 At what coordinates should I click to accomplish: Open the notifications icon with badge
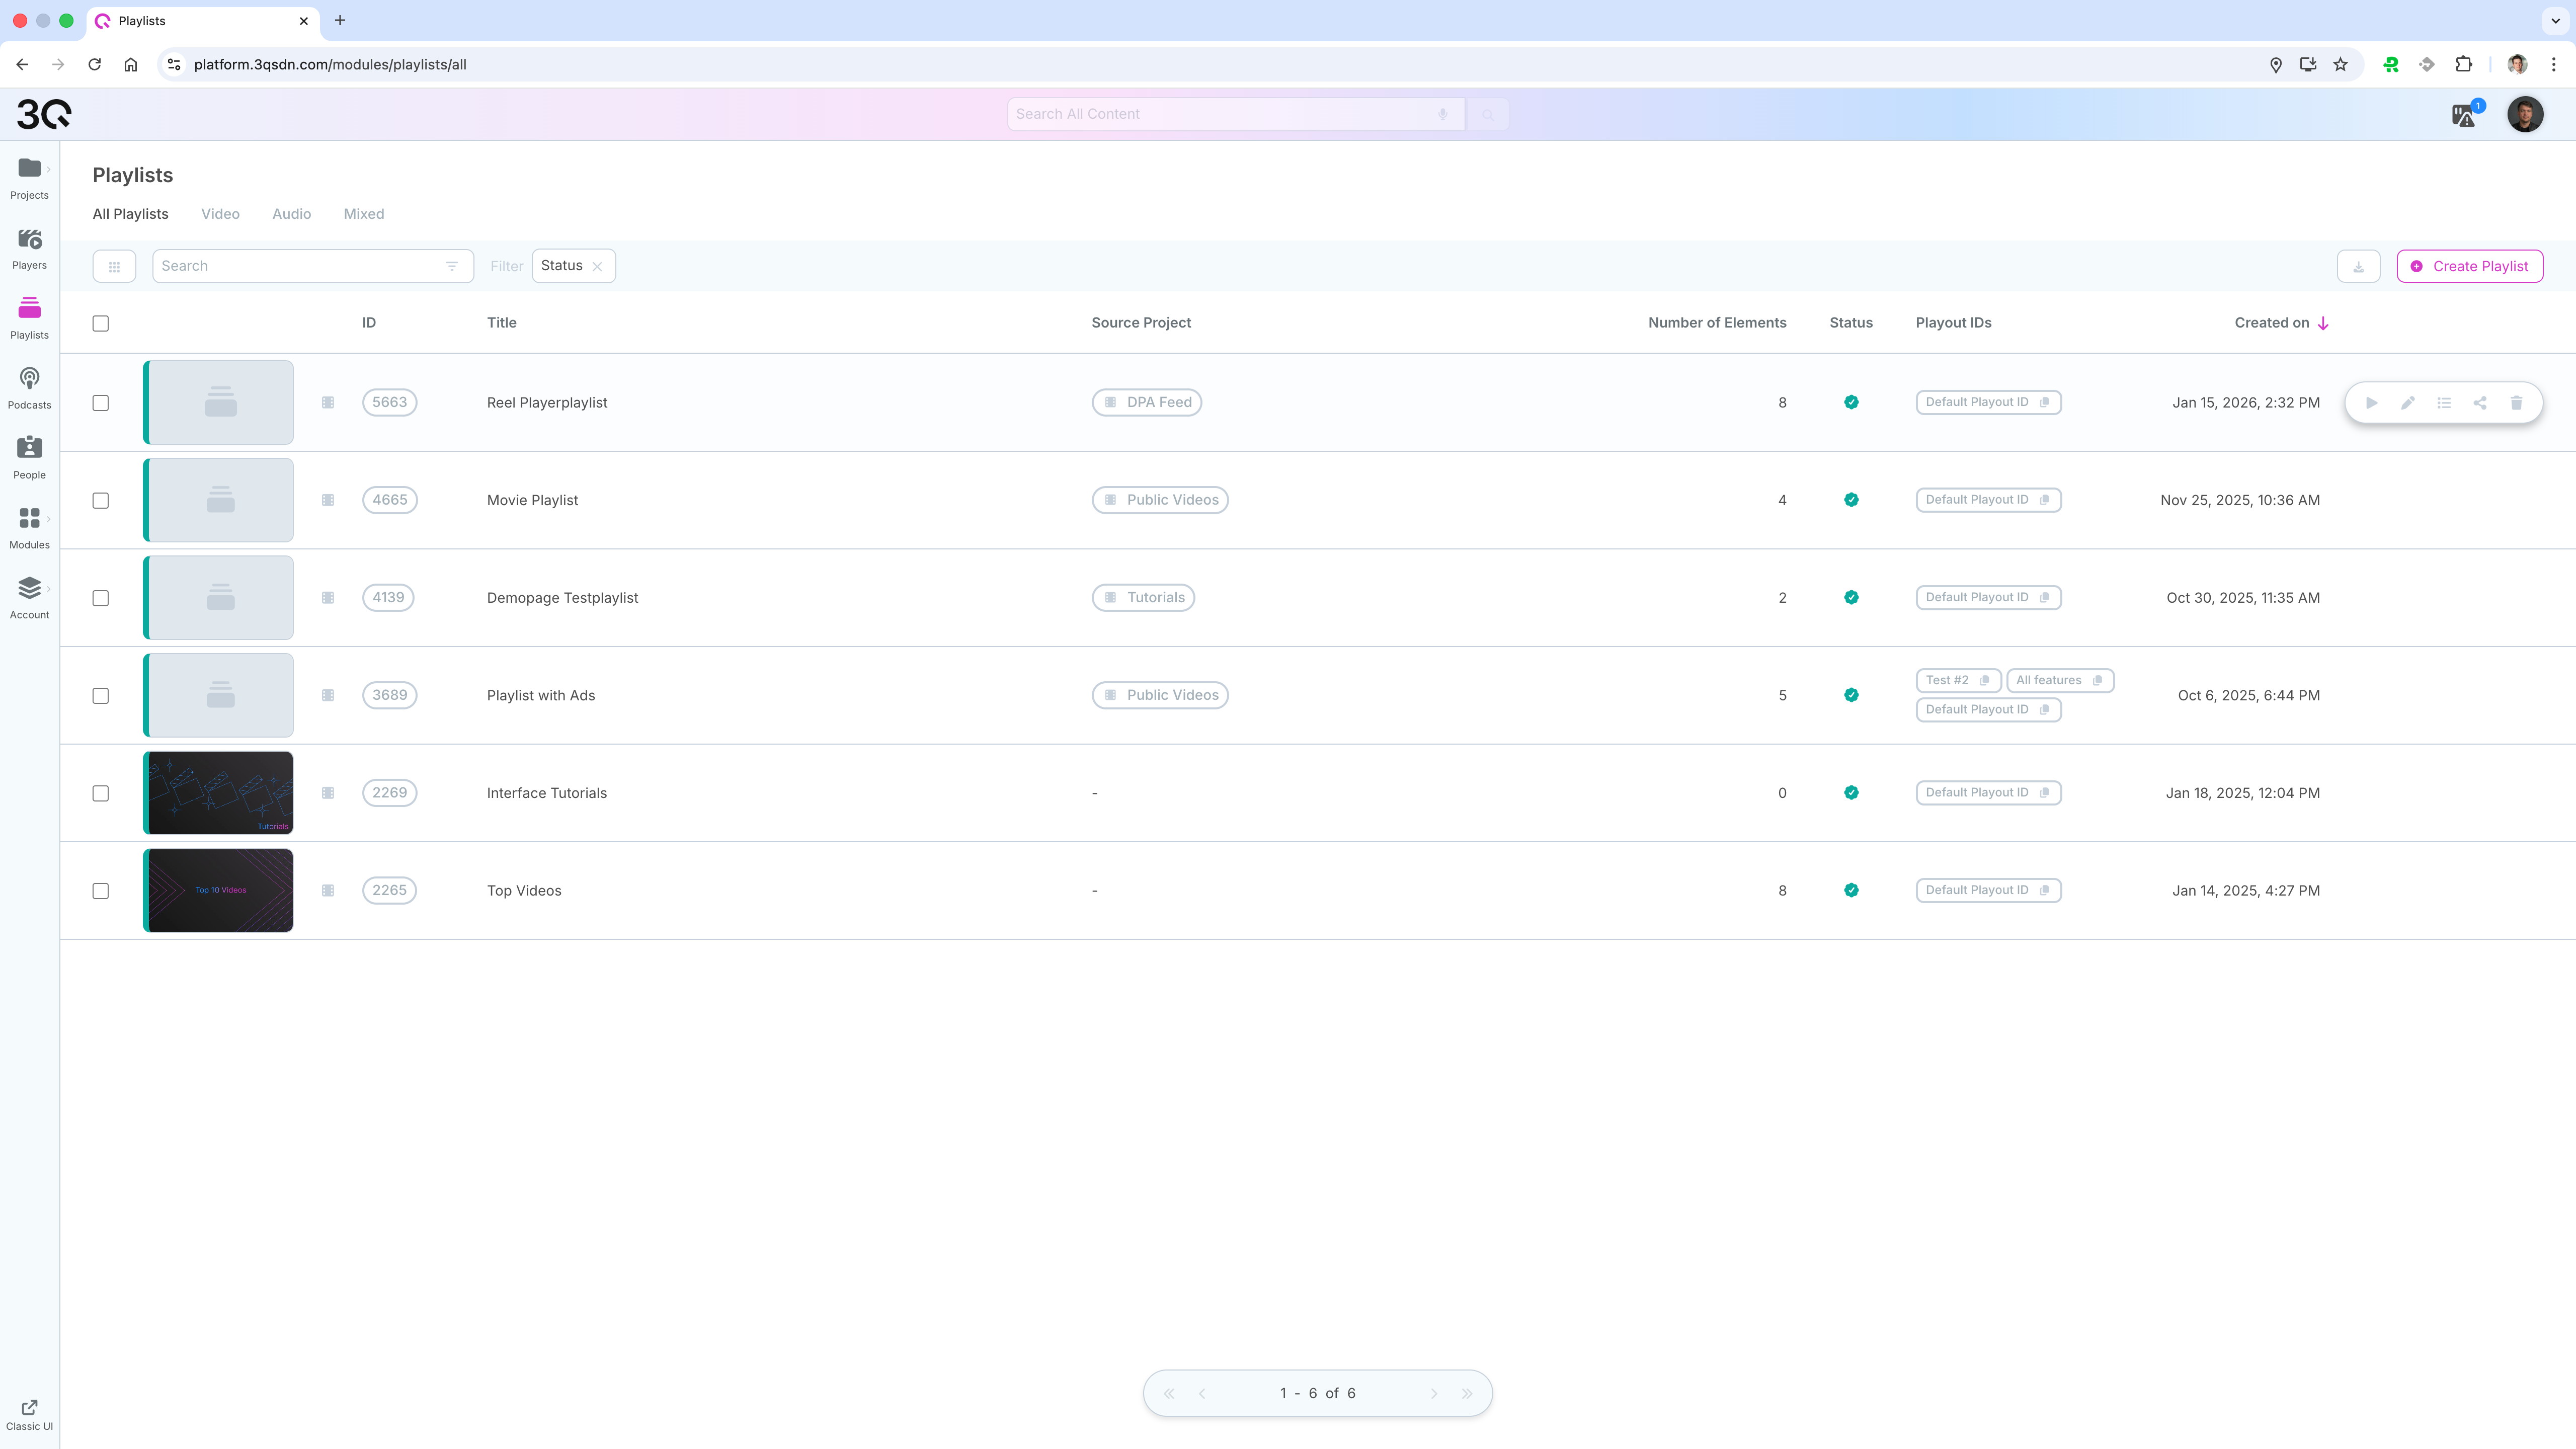[x=2464, y=115]
